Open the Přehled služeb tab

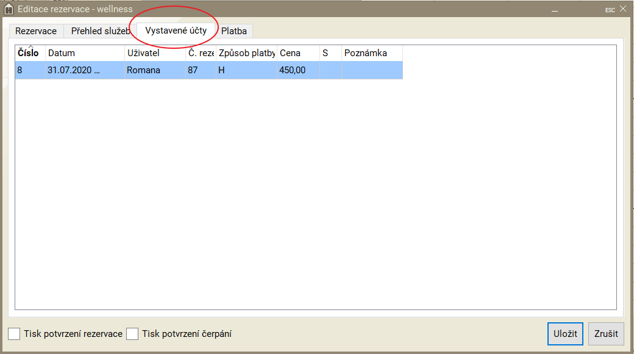(100, 31)
